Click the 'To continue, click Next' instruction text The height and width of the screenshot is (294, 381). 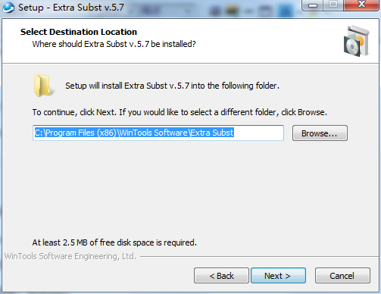[x=180, y=112]
